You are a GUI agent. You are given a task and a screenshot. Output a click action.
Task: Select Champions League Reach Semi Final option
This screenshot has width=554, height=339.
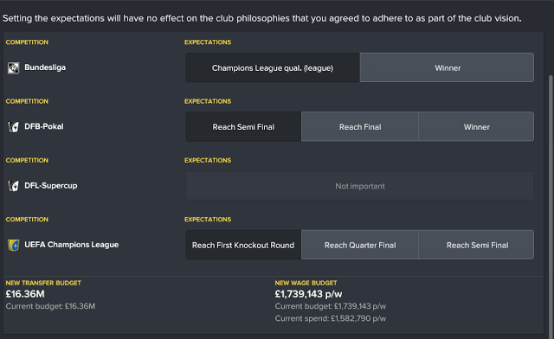coord(476,245)
